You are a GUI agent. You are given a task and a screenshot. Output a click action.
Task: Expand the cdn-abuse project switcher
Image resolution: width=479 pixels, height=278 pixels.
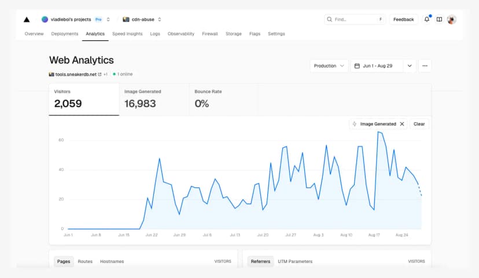pyautogui.click(x=160, y=20)
